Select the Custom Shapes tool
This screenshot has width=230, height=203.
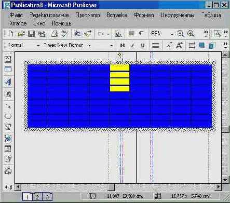pyautogui.click(x=8, y=126)
